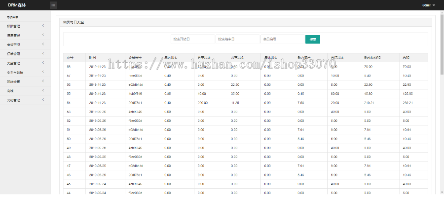Image resolution: width=444 pixels, height=204 pixels.
Task: Click the chevron beside 奖金管理
Action: pyautogui.click(x=43, y=63)
